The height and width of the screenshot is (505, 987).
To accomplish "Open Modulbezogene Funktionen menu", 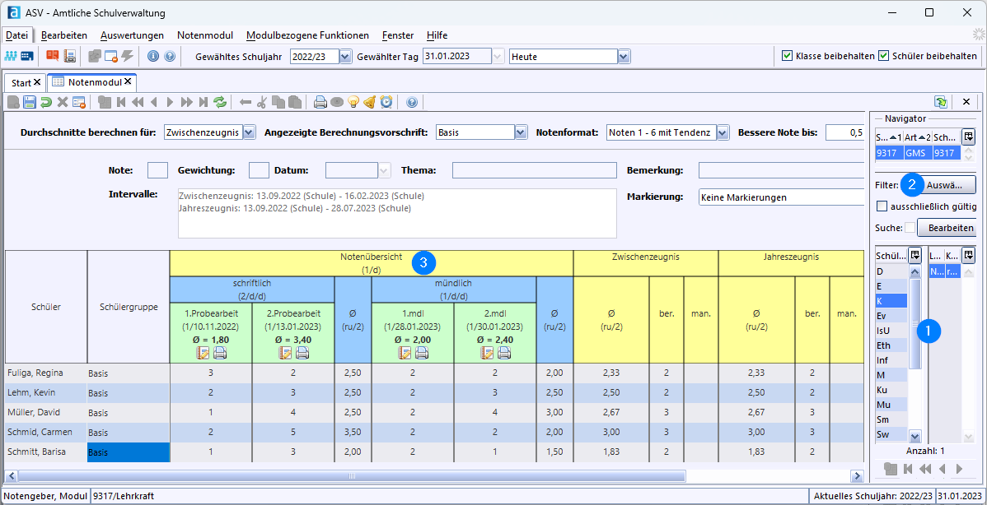I will click(308, 35).
